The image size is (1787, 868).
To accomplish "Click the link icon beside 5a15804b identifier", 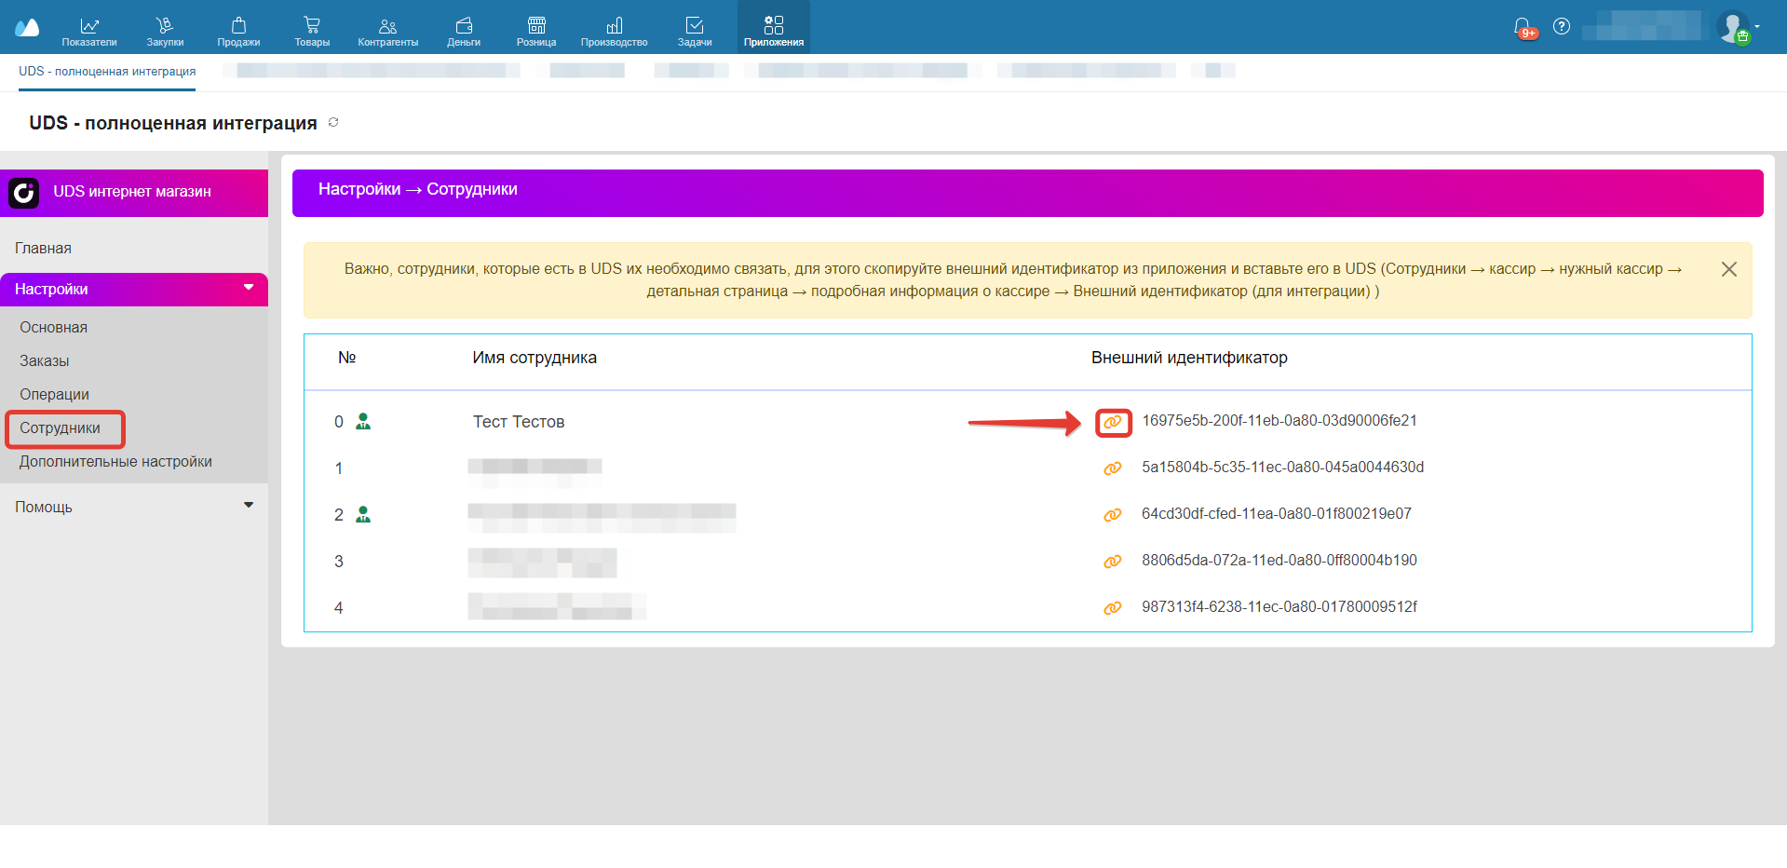I will pyautogui.click(x=1112, y=468).
